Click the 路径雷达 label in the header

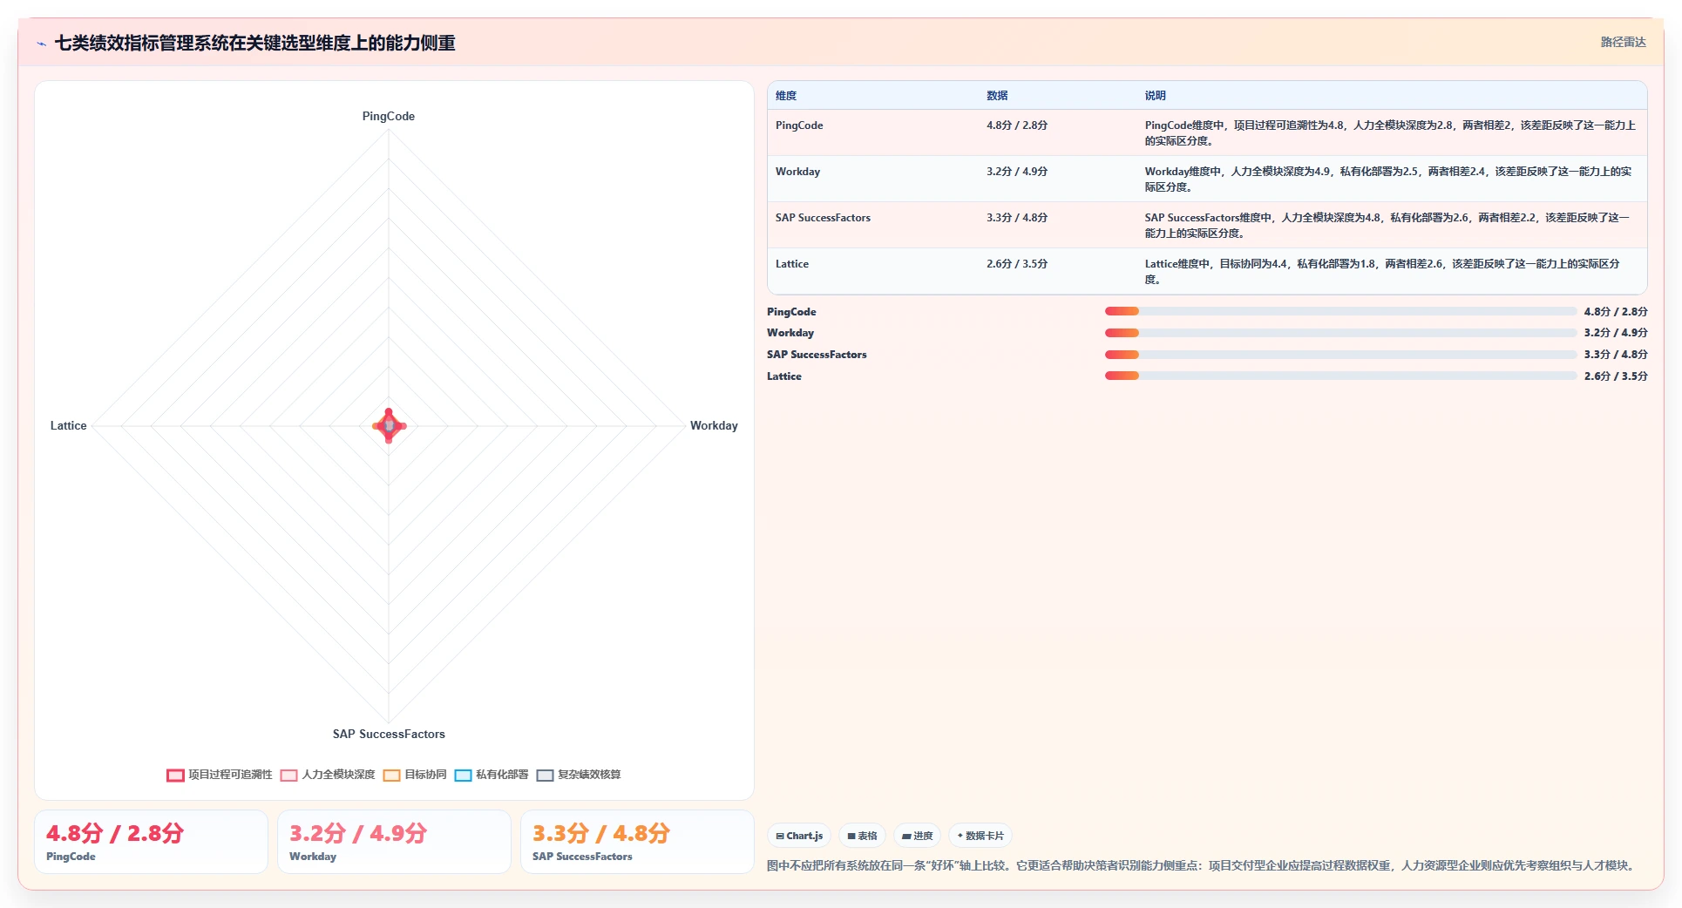1623,42
